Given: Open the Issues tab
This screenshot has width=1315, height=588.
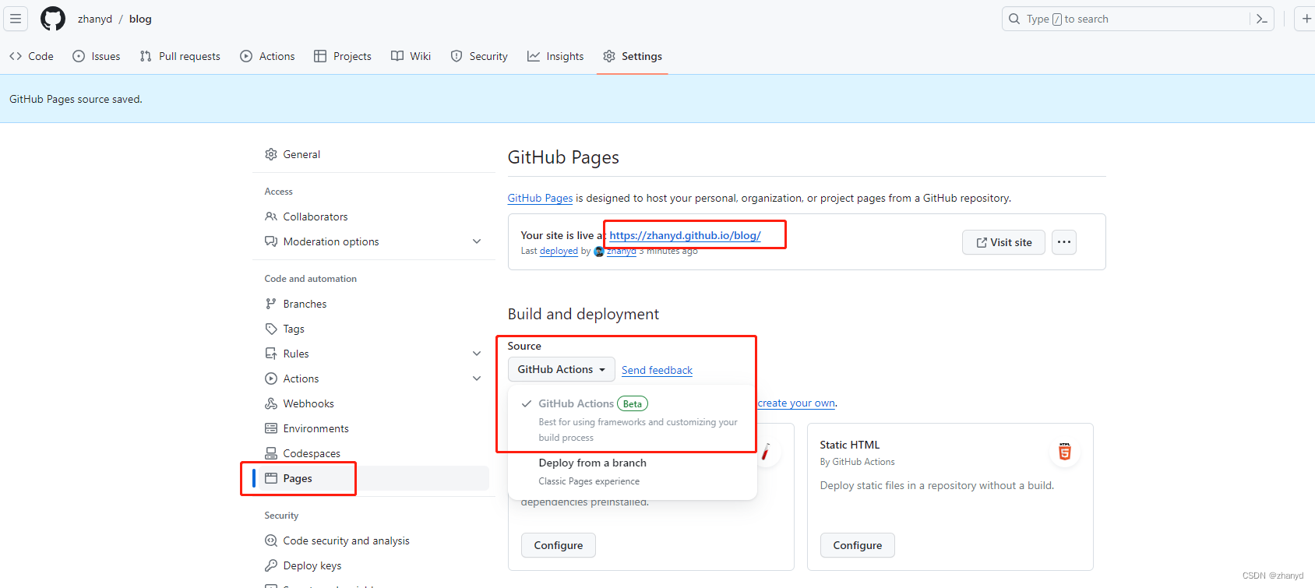Looking at the screenshot, I should [x=97, y=56].
